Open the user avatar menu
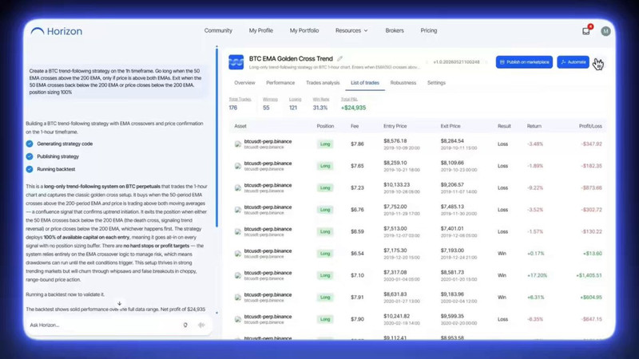Image resolution: width=639 pixels, height=359 pixels. point(605,31)
